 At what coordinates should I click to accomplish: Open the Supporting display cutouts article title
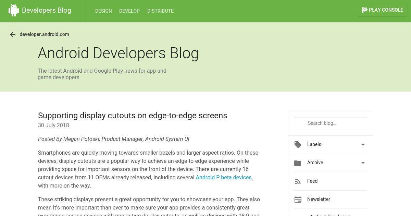pos(133,116)
